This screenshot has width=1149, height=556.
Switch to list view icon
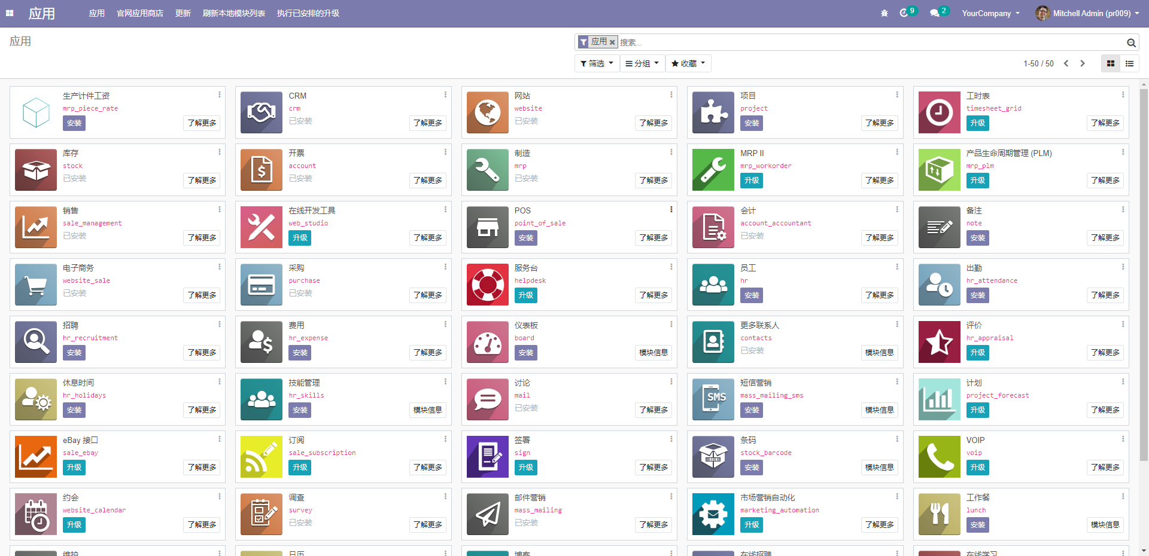1130,63
